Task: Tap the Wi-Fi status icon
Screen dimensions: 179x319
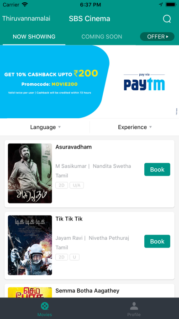Action: 25,5
